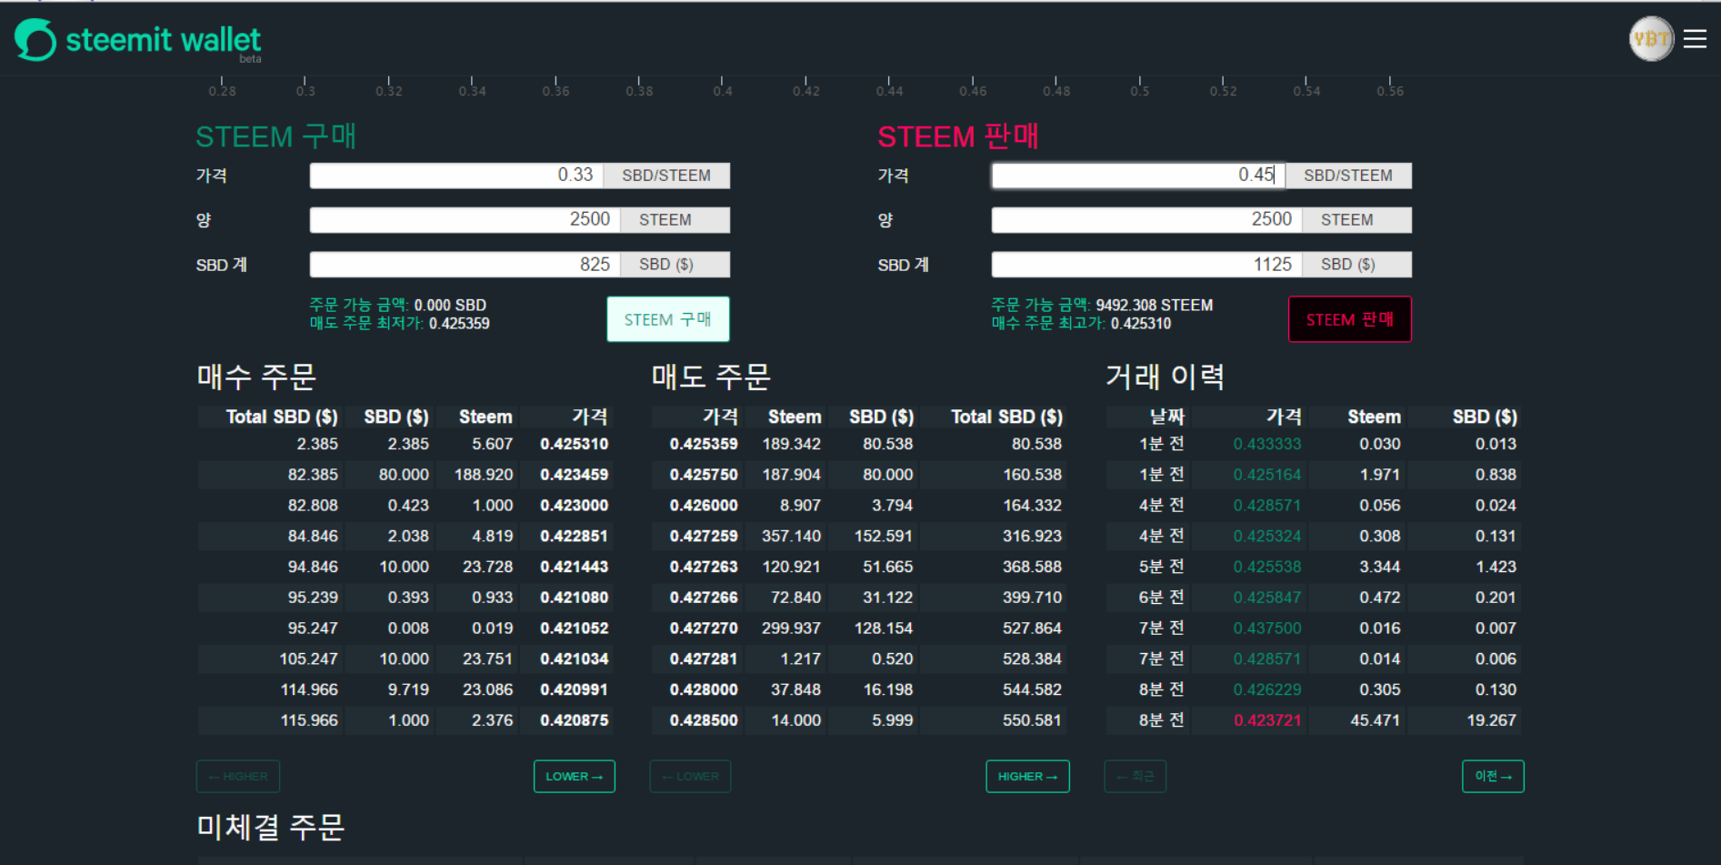Click the red STEEM 판매 sell button
The width and height of the screenshot is (1721, 865).
1350,319
